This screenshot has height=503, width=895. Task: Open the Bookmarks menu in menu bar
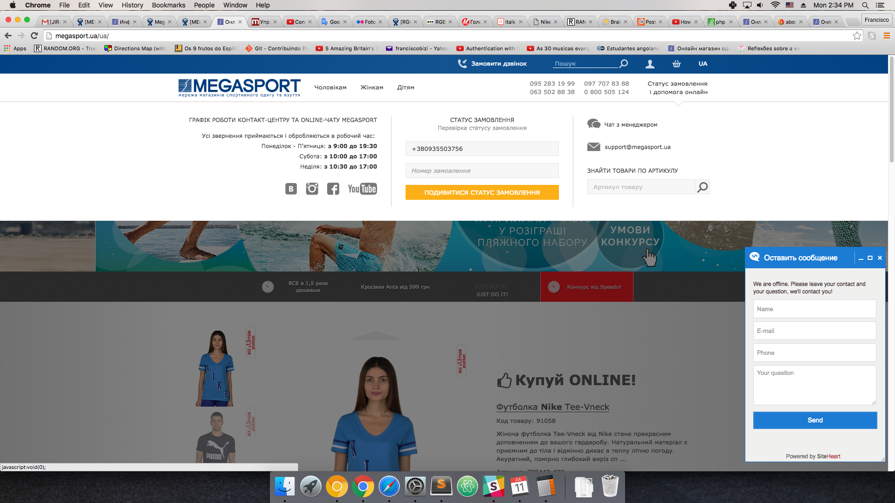click(168, 5)
